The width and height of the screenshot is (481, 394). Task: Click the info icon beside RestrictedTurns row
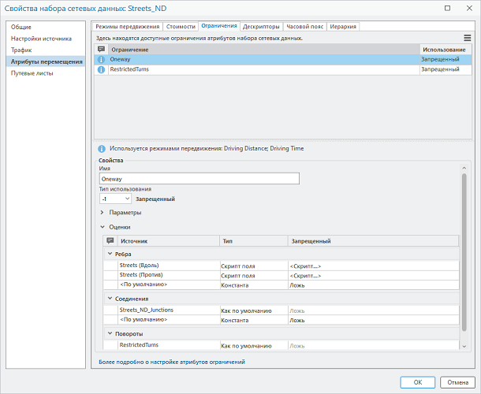pyautogui.click(x=101, y=69)
